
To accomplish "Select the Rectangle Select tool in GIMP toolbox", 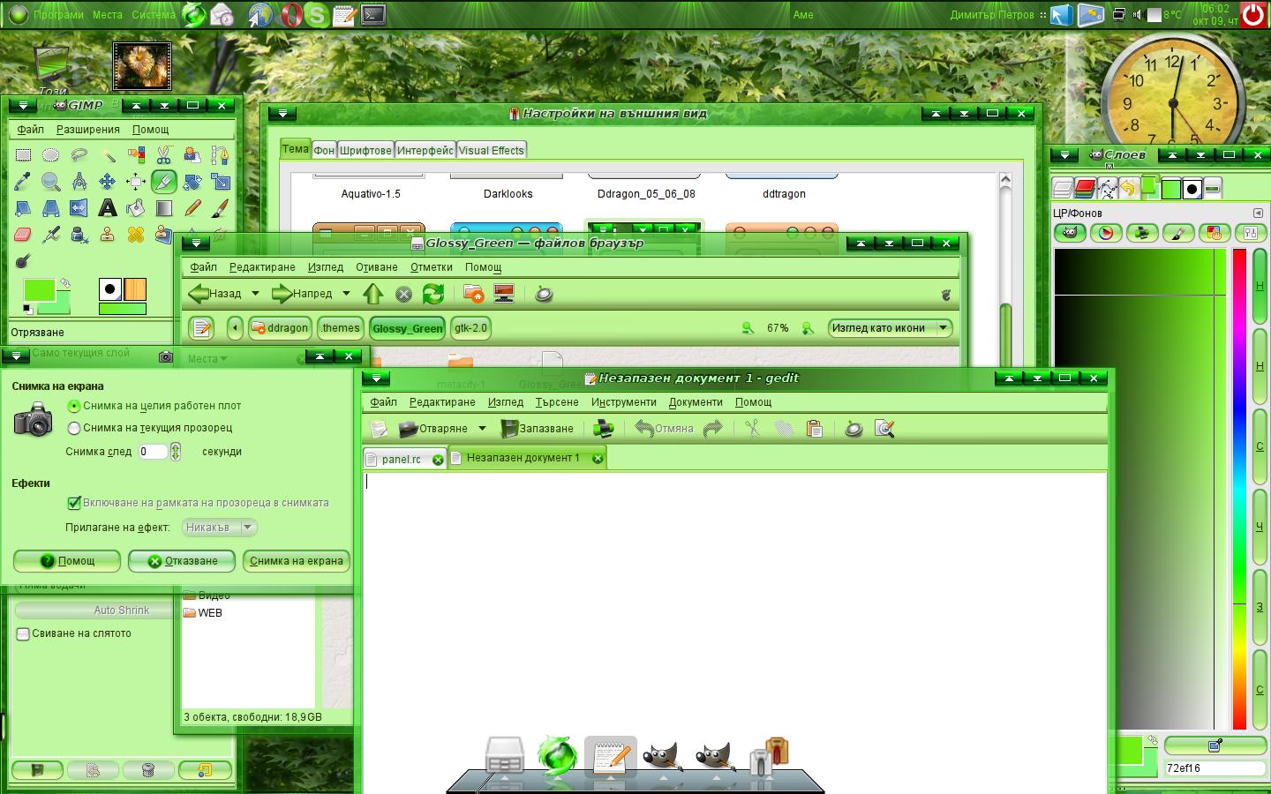I will coord(23,155).
